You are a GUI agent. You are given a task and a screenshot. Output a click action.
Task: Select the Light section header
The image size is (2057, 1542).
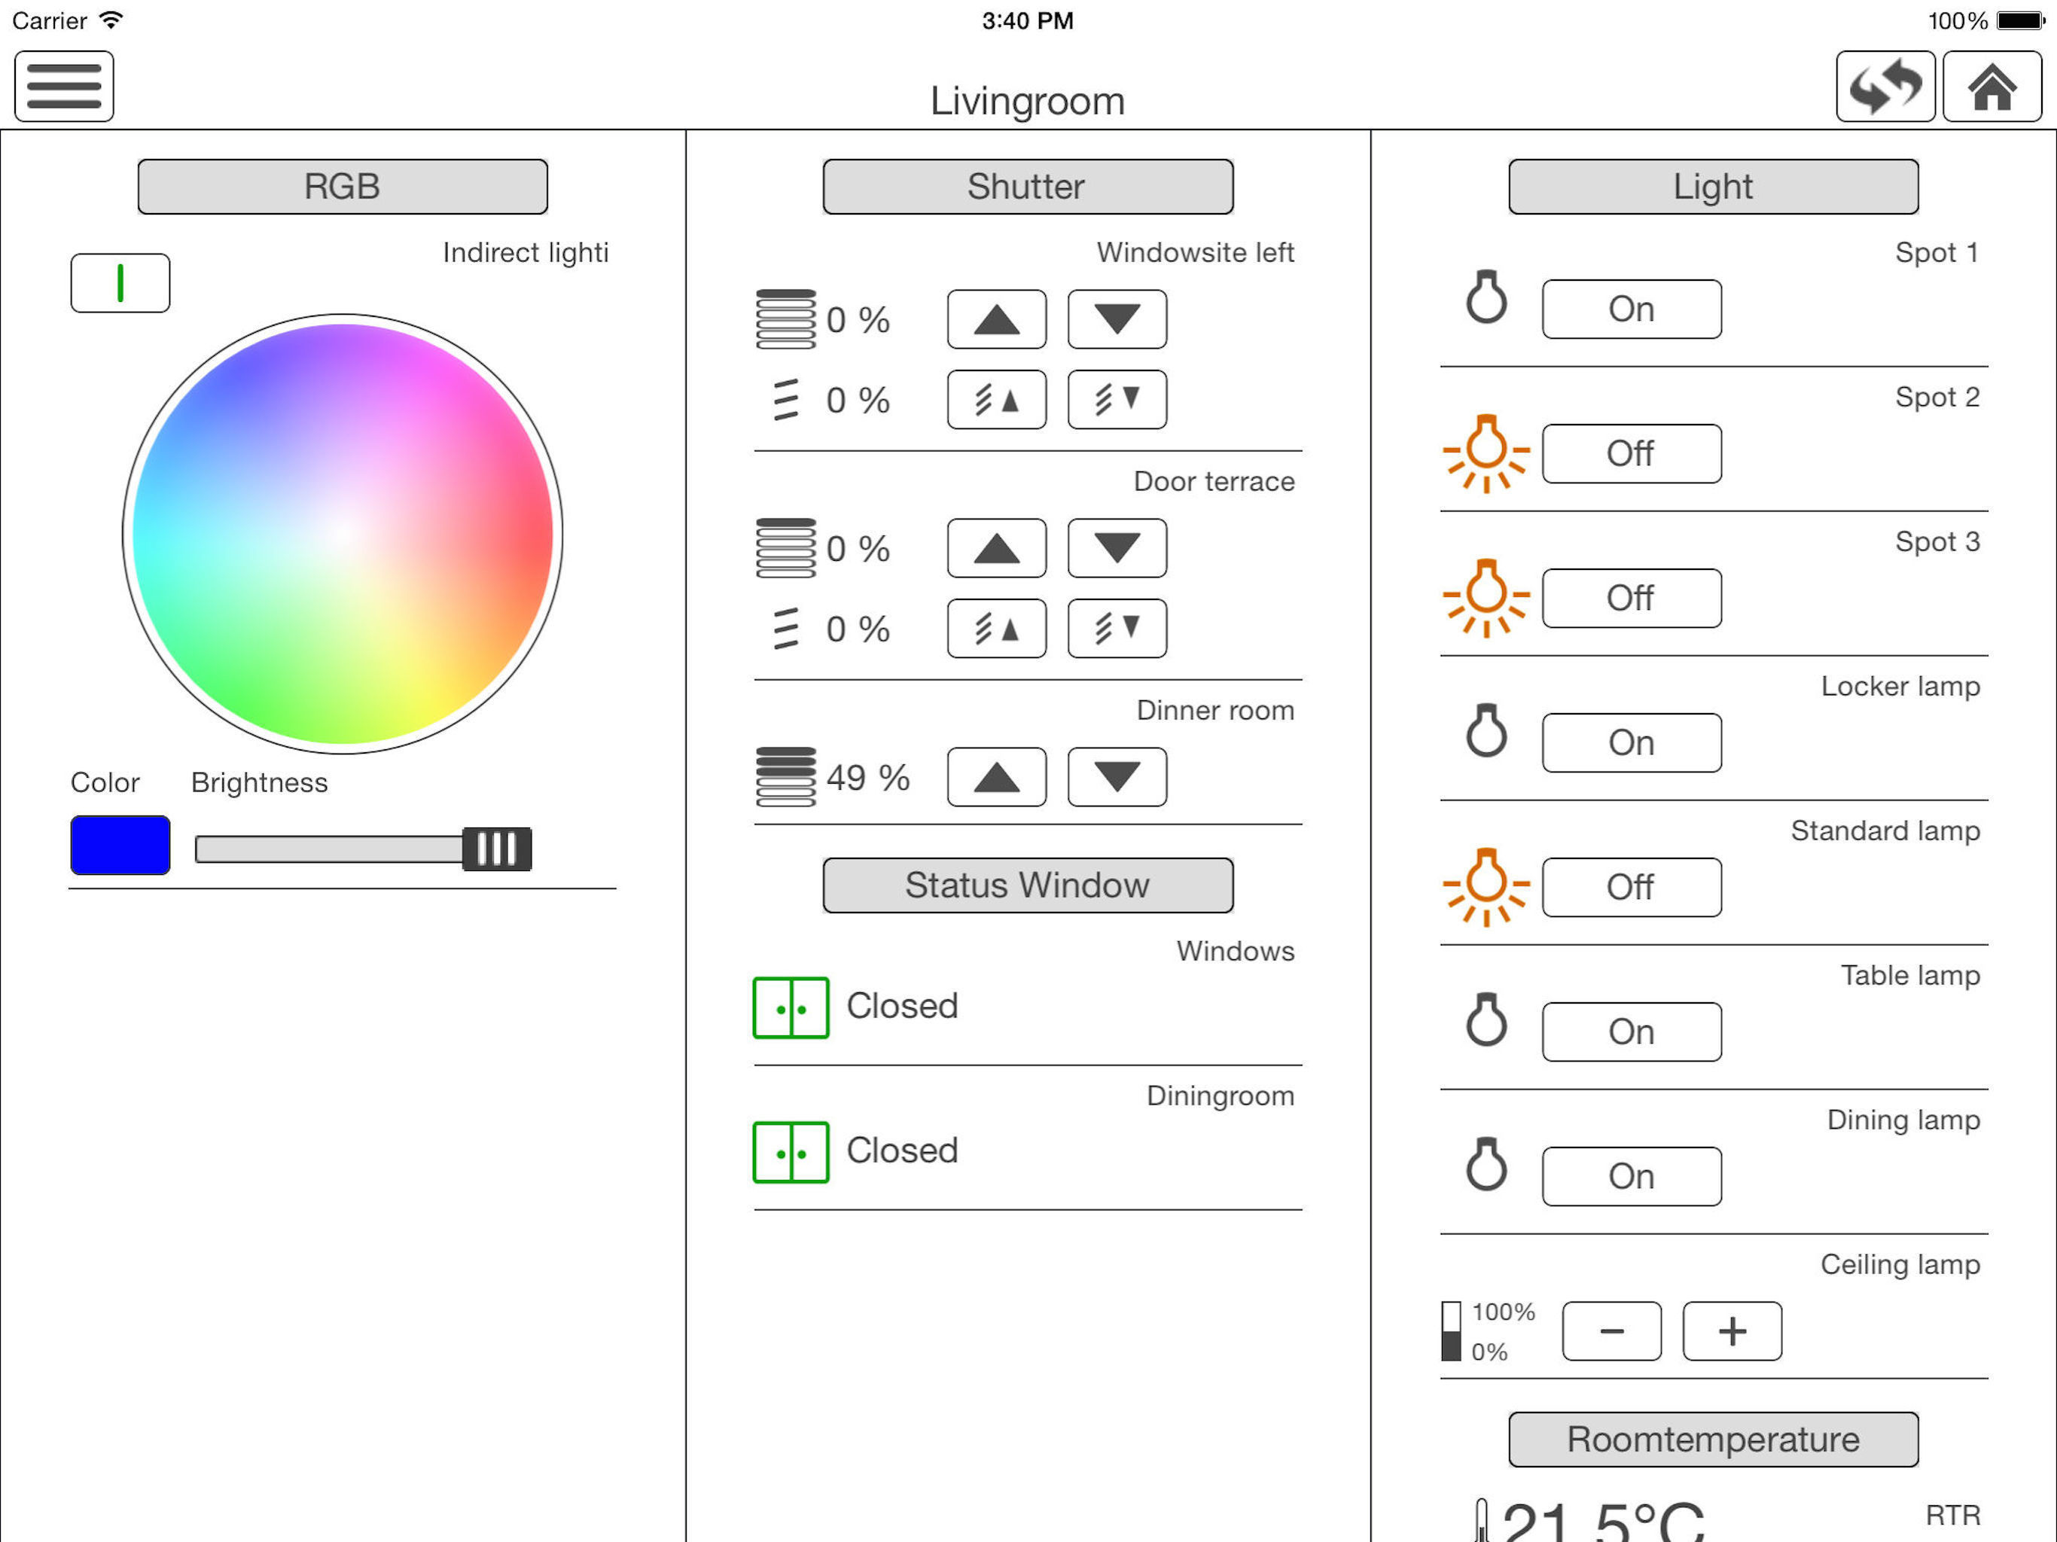click(1712, 187)
